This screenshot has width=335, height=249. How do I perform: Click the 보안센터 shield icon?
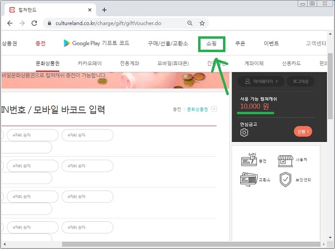[x=285, y=179]
